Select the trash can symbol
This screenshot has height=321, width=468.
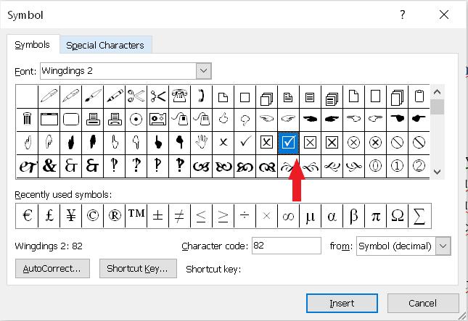tap(27, 119)
